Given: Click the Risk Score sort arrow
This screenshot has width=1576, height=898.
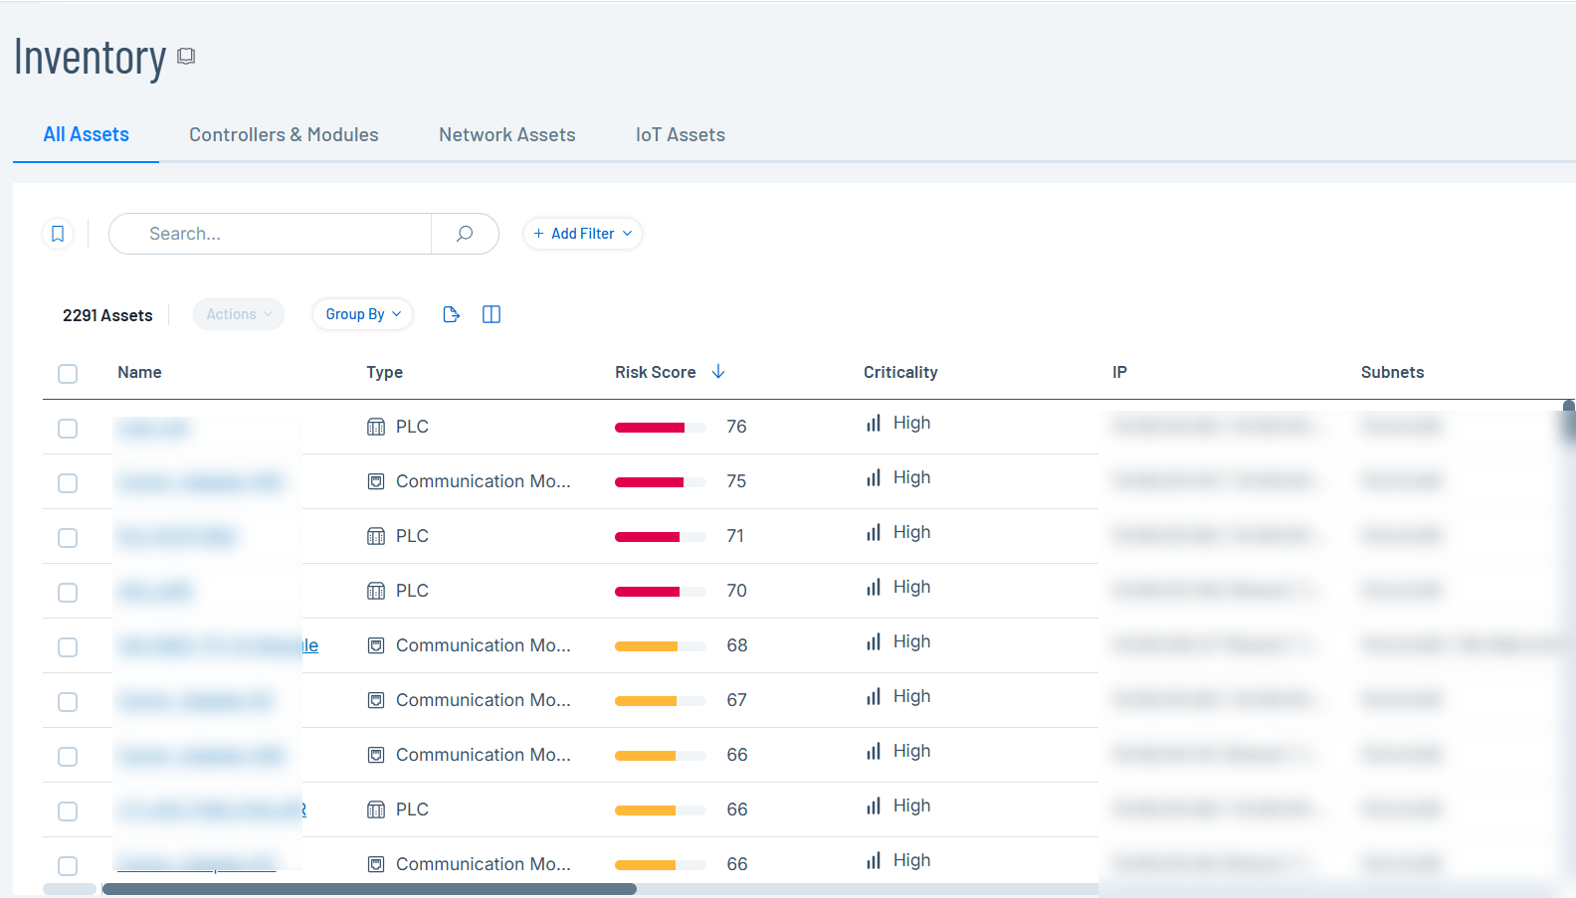Looking at the screenshot, I should [718, 372].
